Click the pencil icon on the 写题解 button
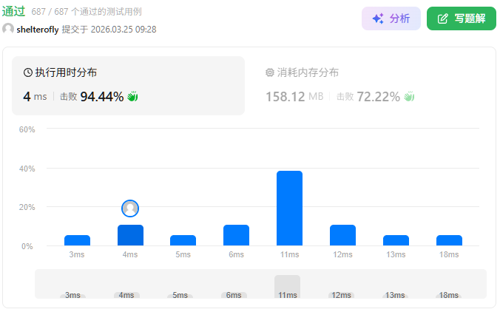The image size is (500, 312). [443, 18]
